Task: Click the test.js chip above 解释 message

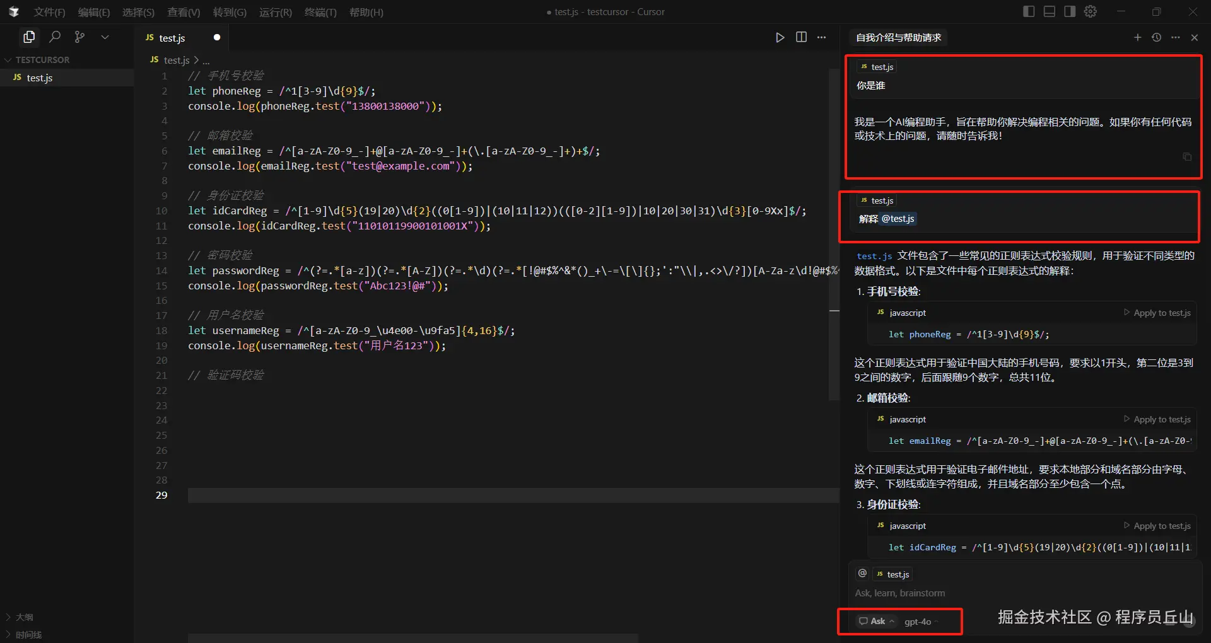Action: [877, 200]
